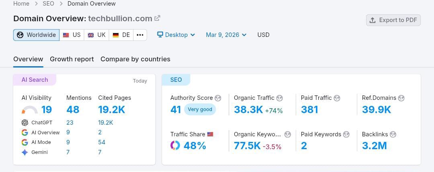Open the Compare by countries tab
The height and width of the screenshot is (172, 434).
[x=135, y=59]
